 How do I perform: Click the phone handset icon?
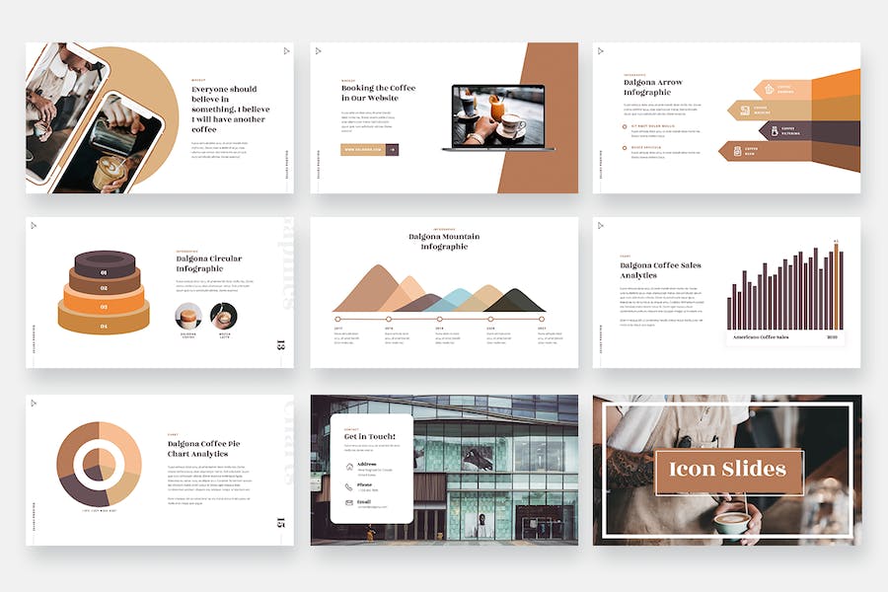click(349, 486)
